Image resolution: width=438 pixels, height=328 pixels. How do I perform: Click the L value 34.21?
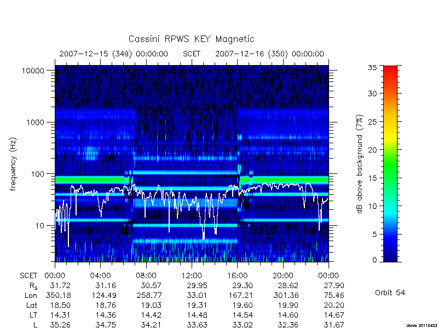pyautogui.click(x=152, y=325)
